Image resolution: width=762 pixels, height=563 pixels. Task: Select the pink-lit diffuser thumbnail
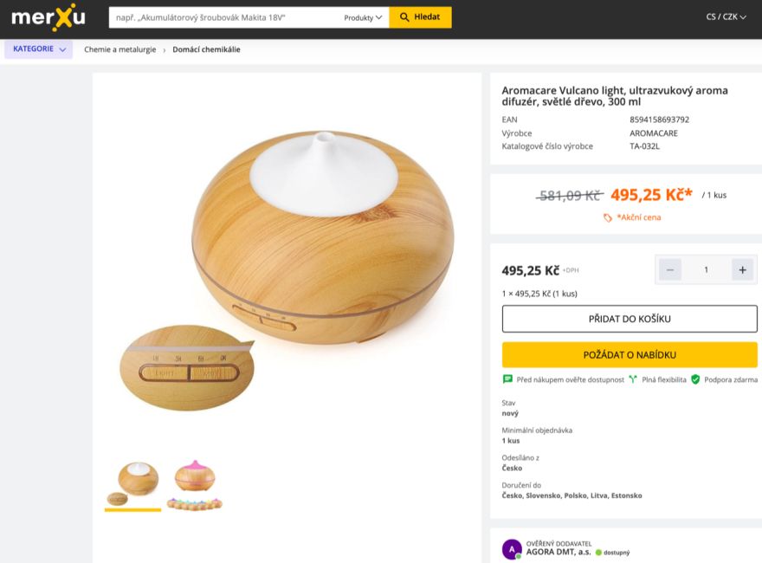click(x=194, y=483)
